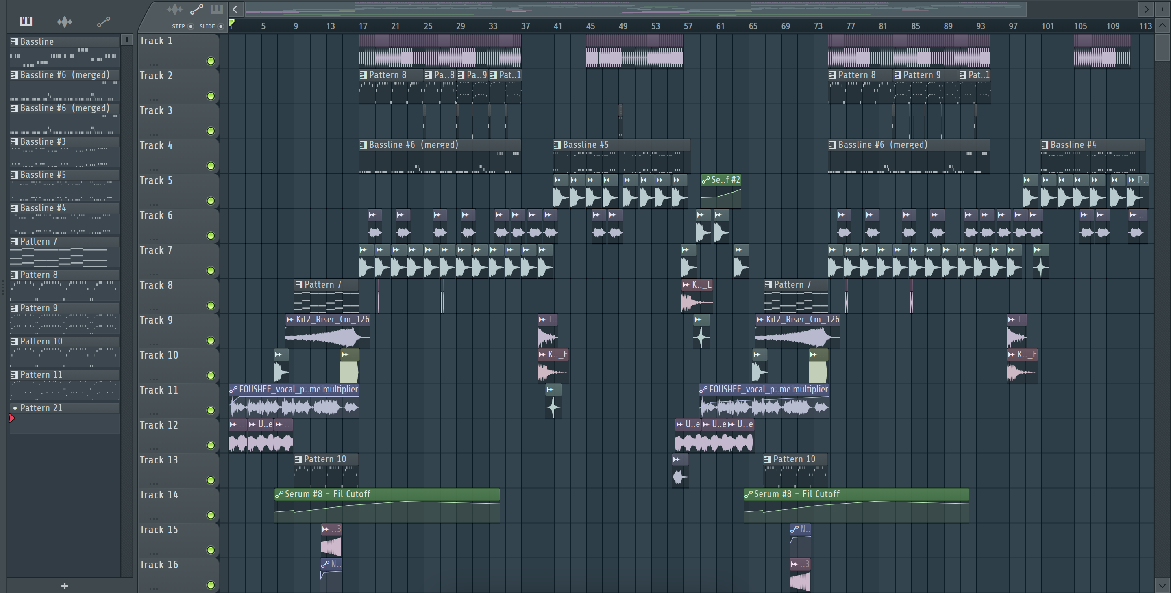Screen dimensions: 1171x593
Task: Select the Track 10 header label
Action: point(159,355)
